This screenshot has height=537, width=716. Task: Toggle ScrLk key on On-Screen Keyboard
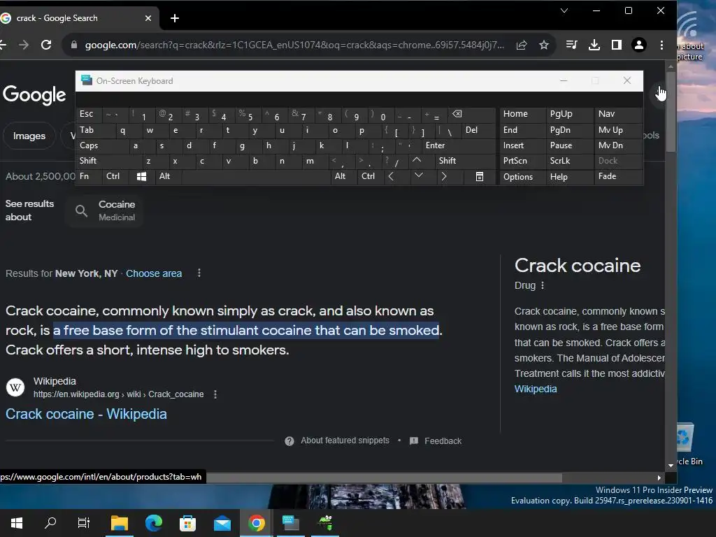click(569, 161)
